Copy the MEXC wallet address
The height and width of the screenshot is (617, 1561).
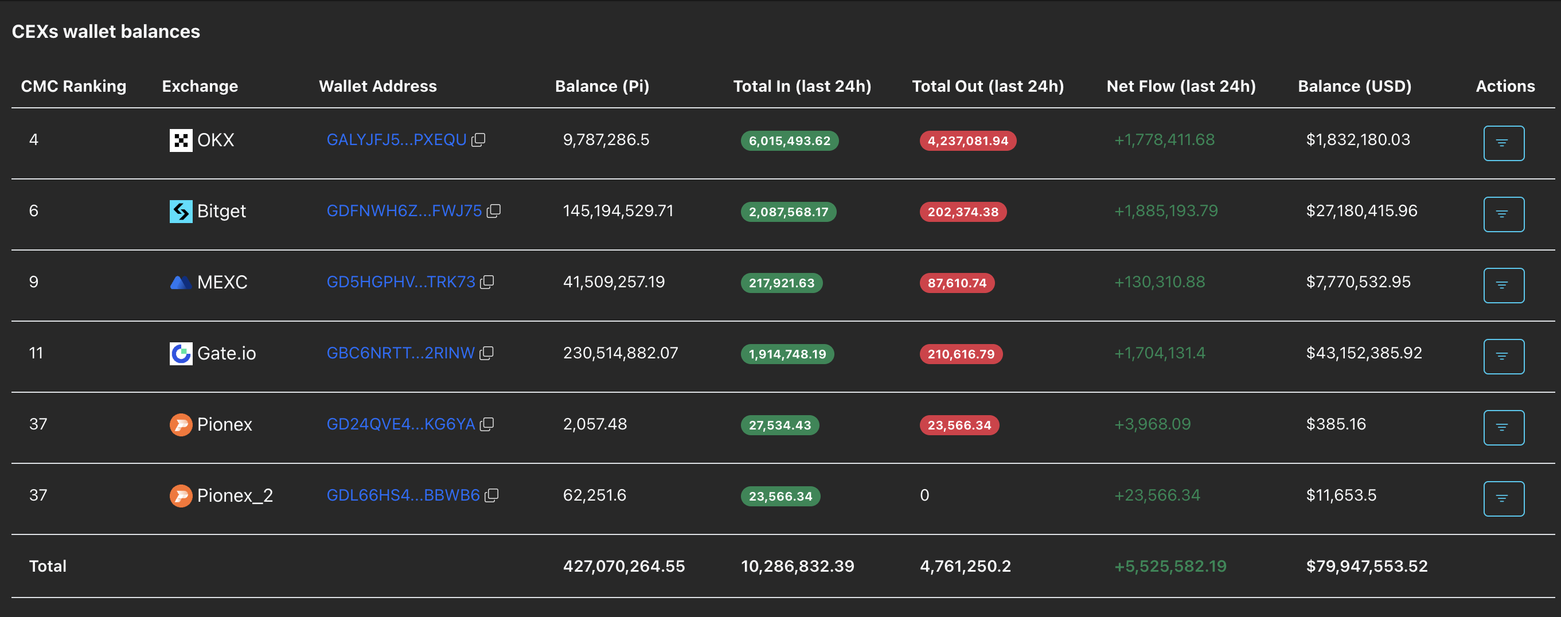click(487, 282)
